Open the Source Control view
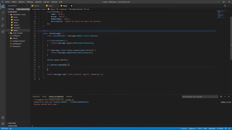The image size is (232, 130). [3, 19]
